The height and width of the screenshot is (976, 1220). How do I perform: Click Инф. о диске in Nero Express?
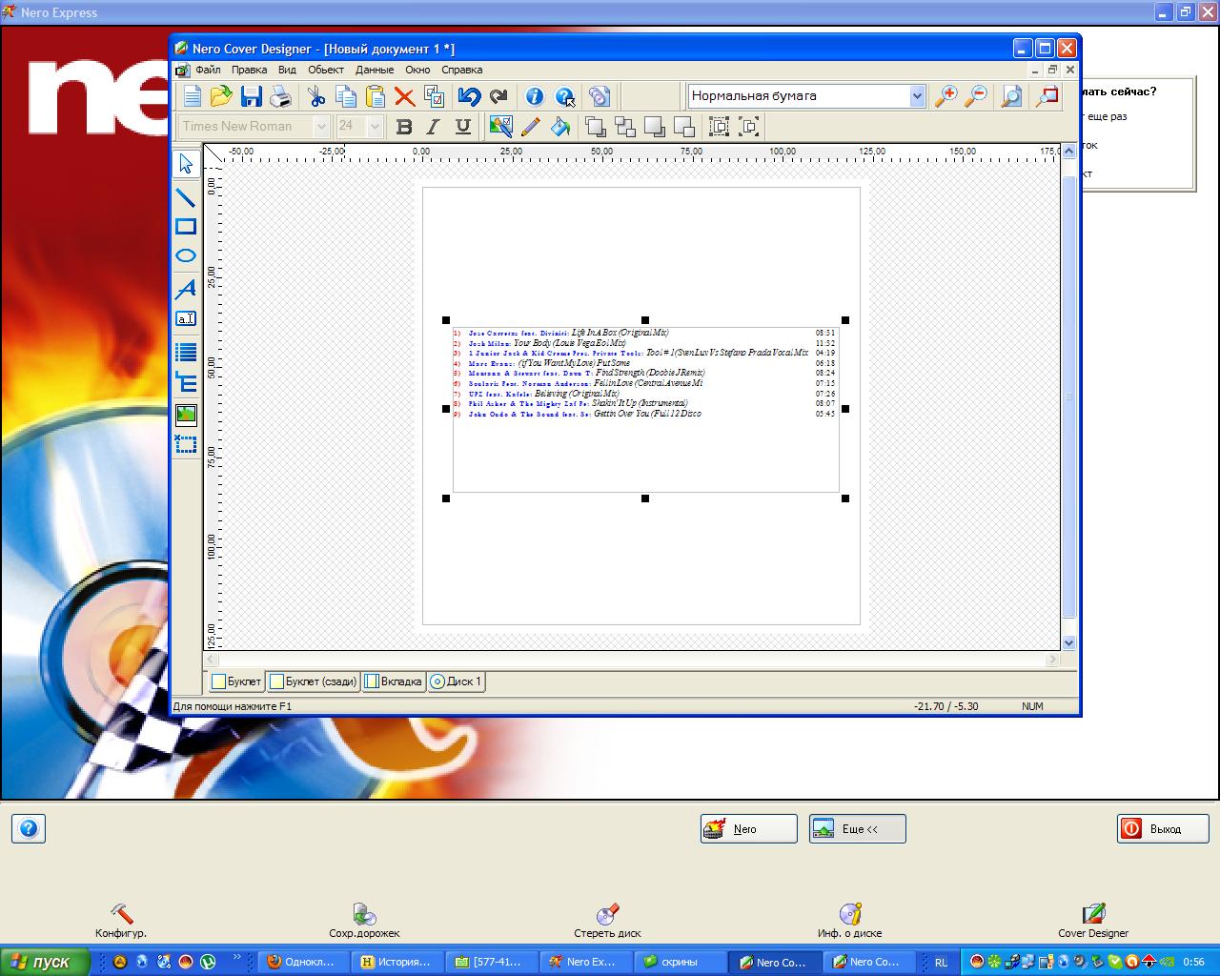tap(849, 921)
